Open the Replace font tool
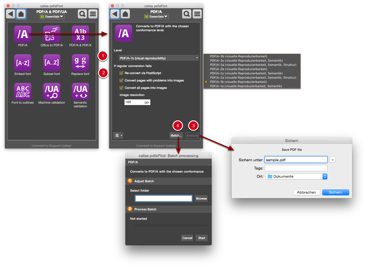Image resolution: width=368 pixels, height=268 pixels. click(x=80, y=63)
